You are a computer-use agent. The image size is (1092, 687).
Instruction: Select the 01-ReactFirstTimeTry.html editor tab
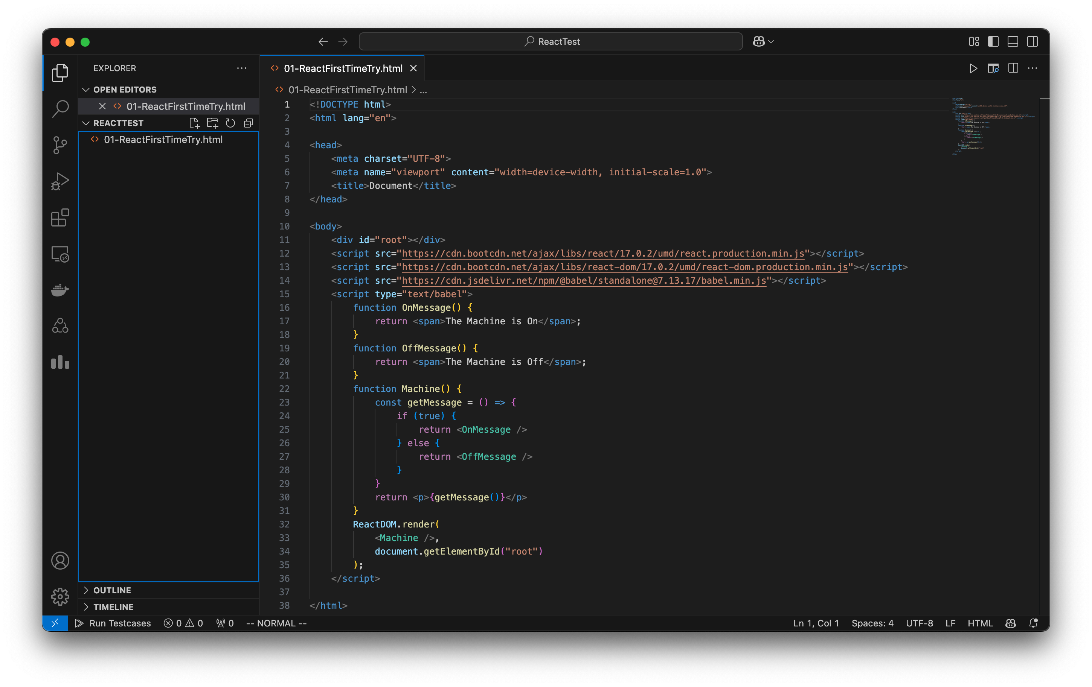point(342,68)
